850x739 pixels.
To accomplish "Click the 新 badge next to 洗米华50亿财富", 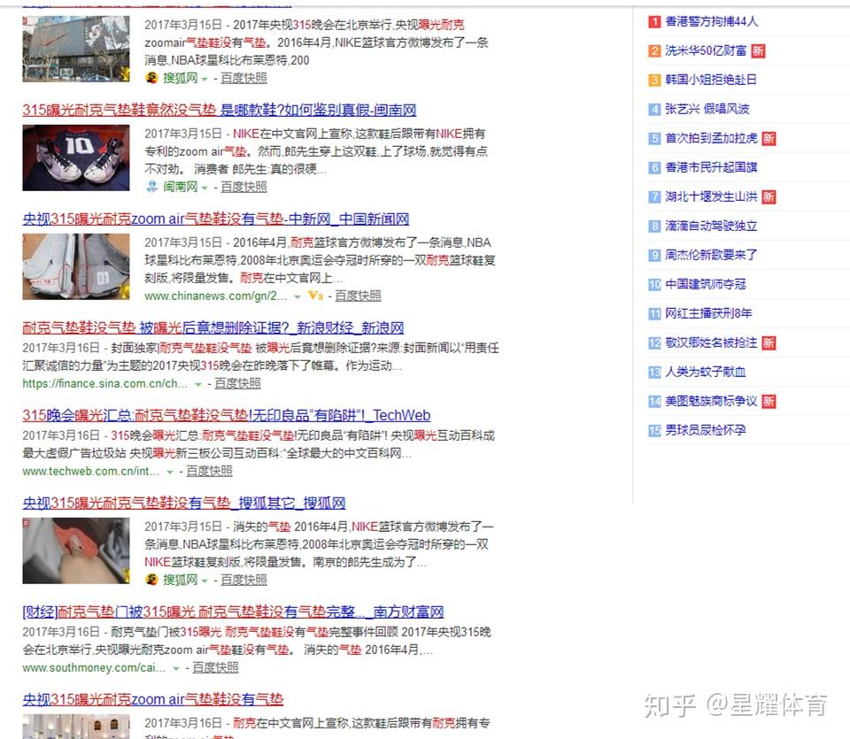I will click(758, 50).
